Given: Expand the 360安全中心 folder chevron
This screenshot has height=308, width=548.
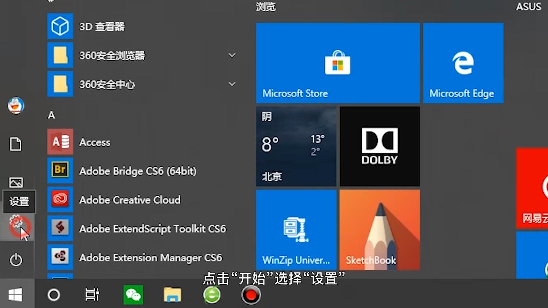Looking at the screenshot, I should 232,84.
